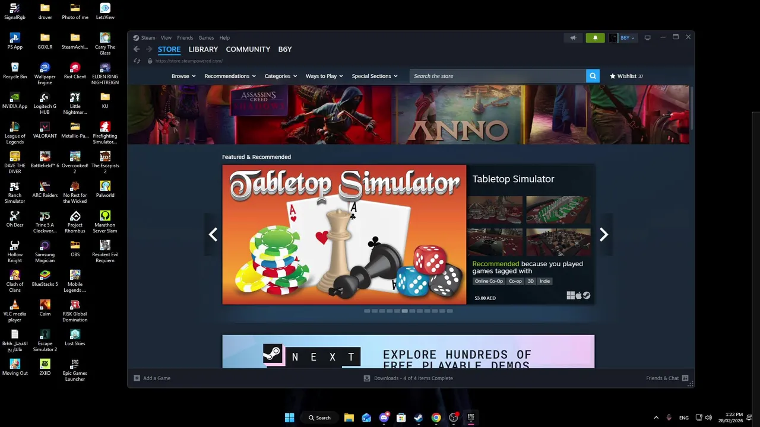Switch to the COMMUNITY tab
760x427 pixels.
tap(248, 49)
